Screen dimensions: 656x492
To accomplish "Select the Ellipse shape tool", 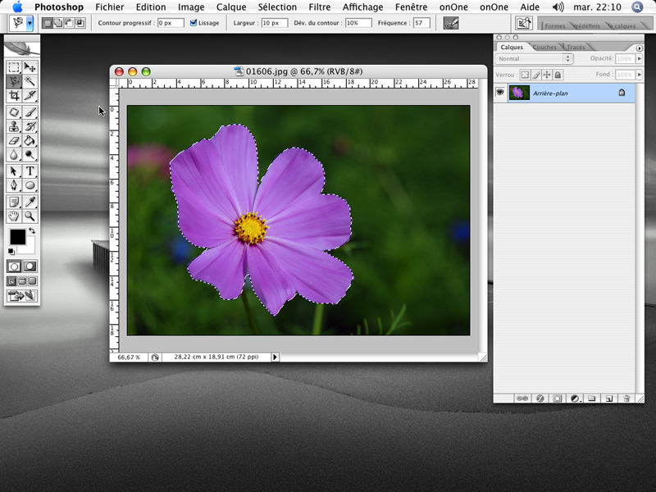I will pos(30,185).
